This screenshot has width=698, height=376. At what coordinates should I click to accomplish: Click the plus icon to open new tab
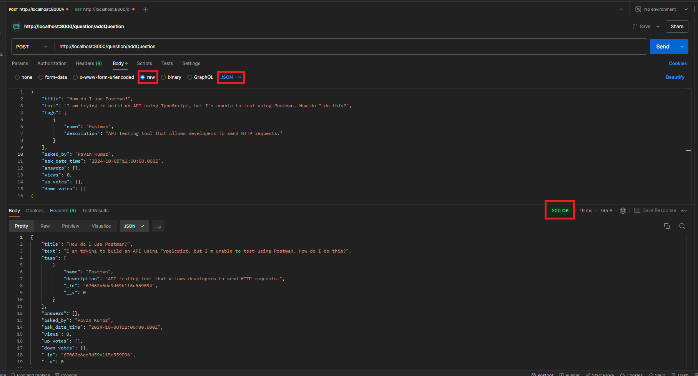(x=146, y=9)
